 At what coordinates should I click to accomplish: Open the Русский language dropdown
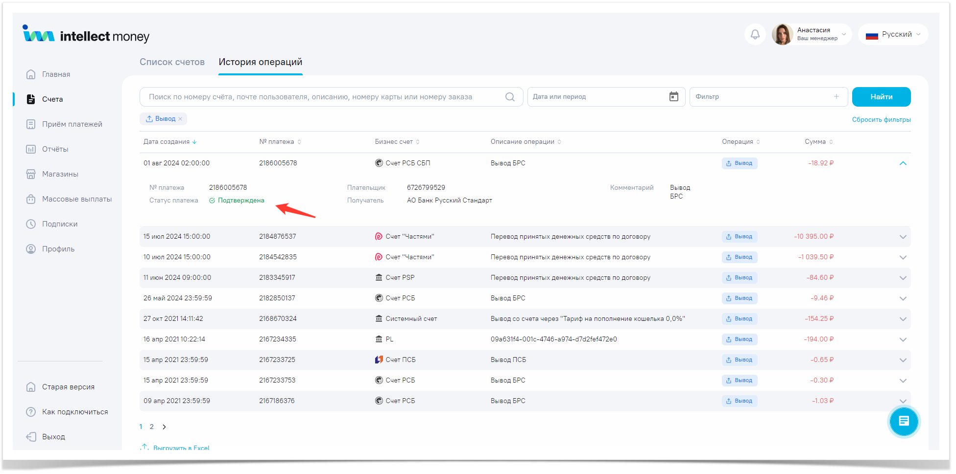(893, 35)
